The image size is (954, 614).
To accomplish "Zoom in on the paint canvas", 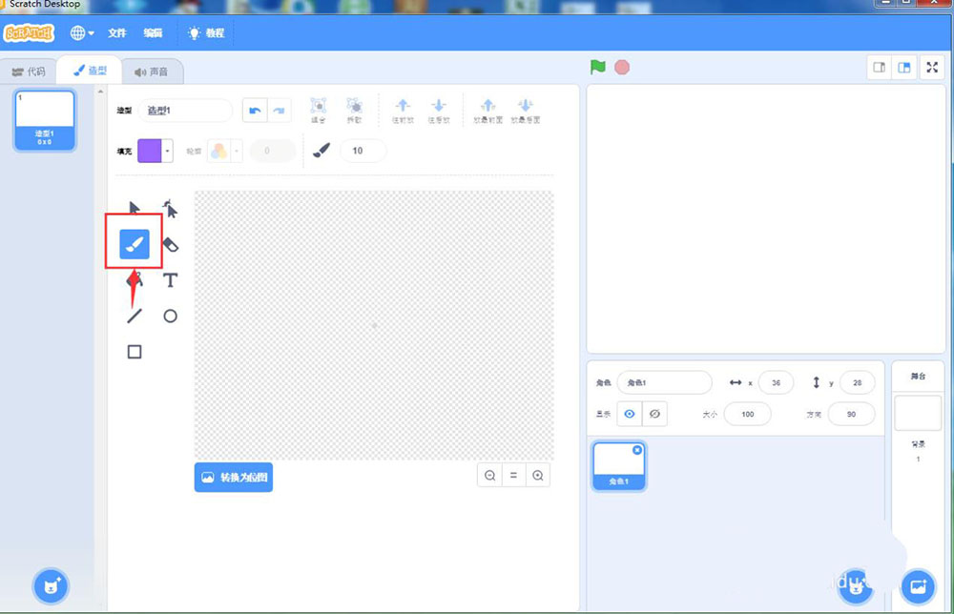I will tap(538, 475).
